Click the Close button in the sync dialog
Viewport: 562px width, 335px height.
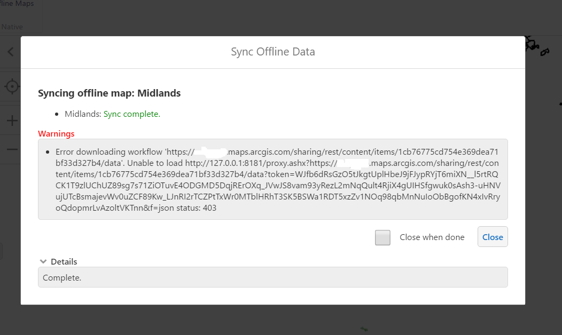[x=493, y=236]
